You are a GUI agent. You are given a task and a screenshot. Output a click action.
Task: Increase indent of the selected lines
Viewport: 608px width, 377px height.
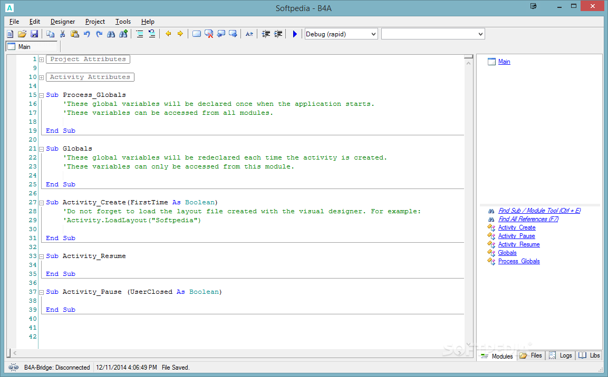(278, 34)
